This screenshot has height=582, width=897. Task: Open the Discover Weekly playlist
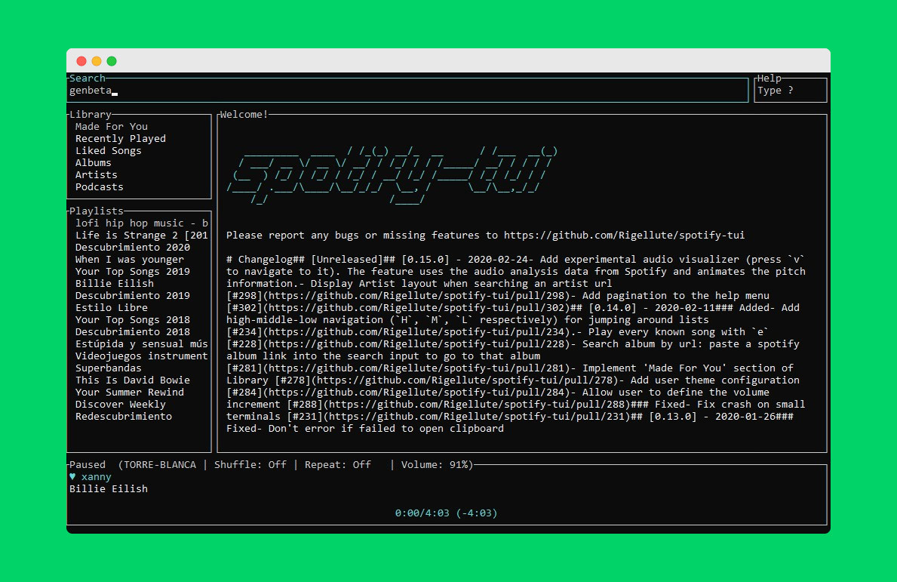pyautogui.click(x=121, y=404)
